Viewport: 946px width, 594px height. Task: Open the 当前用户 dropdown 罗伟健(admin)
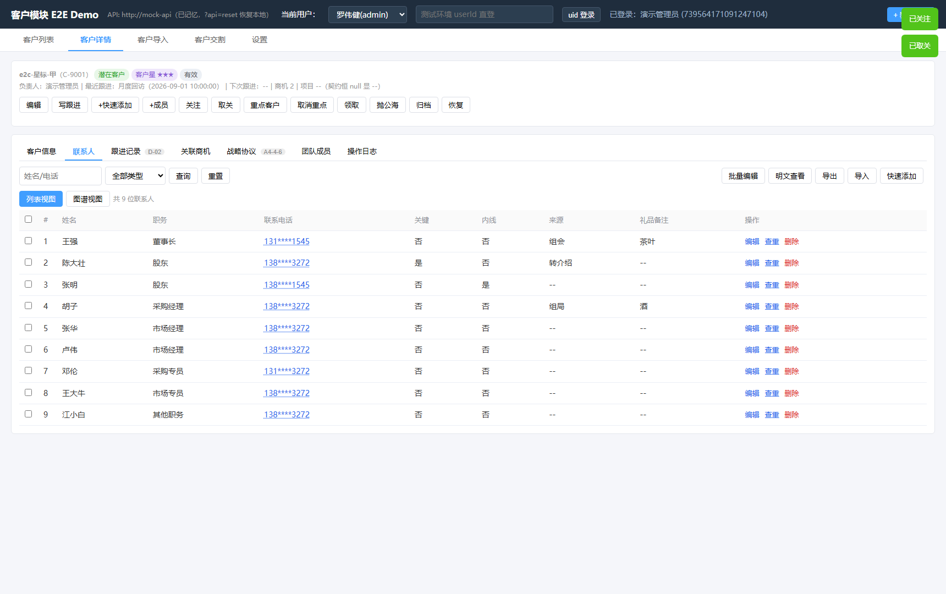click(x=367, y=14)
